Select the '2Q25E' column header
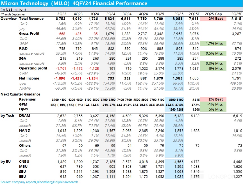This screenshot has width=243, height=184. click(x=194, y=14)
